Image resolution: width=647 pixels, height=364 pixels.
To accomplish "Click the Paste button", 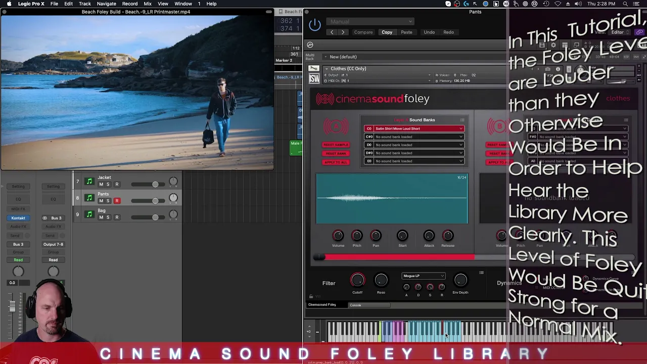I will point(406,32).
